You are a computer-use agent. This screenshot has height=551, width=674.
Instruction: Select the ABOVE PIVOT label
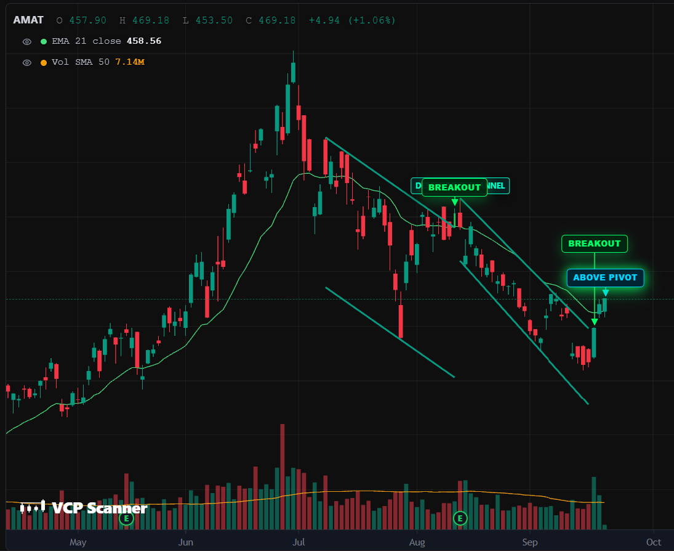[605, 277]
